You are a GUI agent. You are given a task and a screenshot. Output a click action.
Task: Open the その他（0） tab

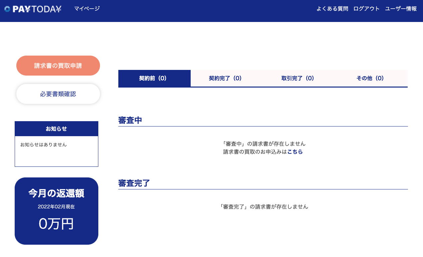370,78
